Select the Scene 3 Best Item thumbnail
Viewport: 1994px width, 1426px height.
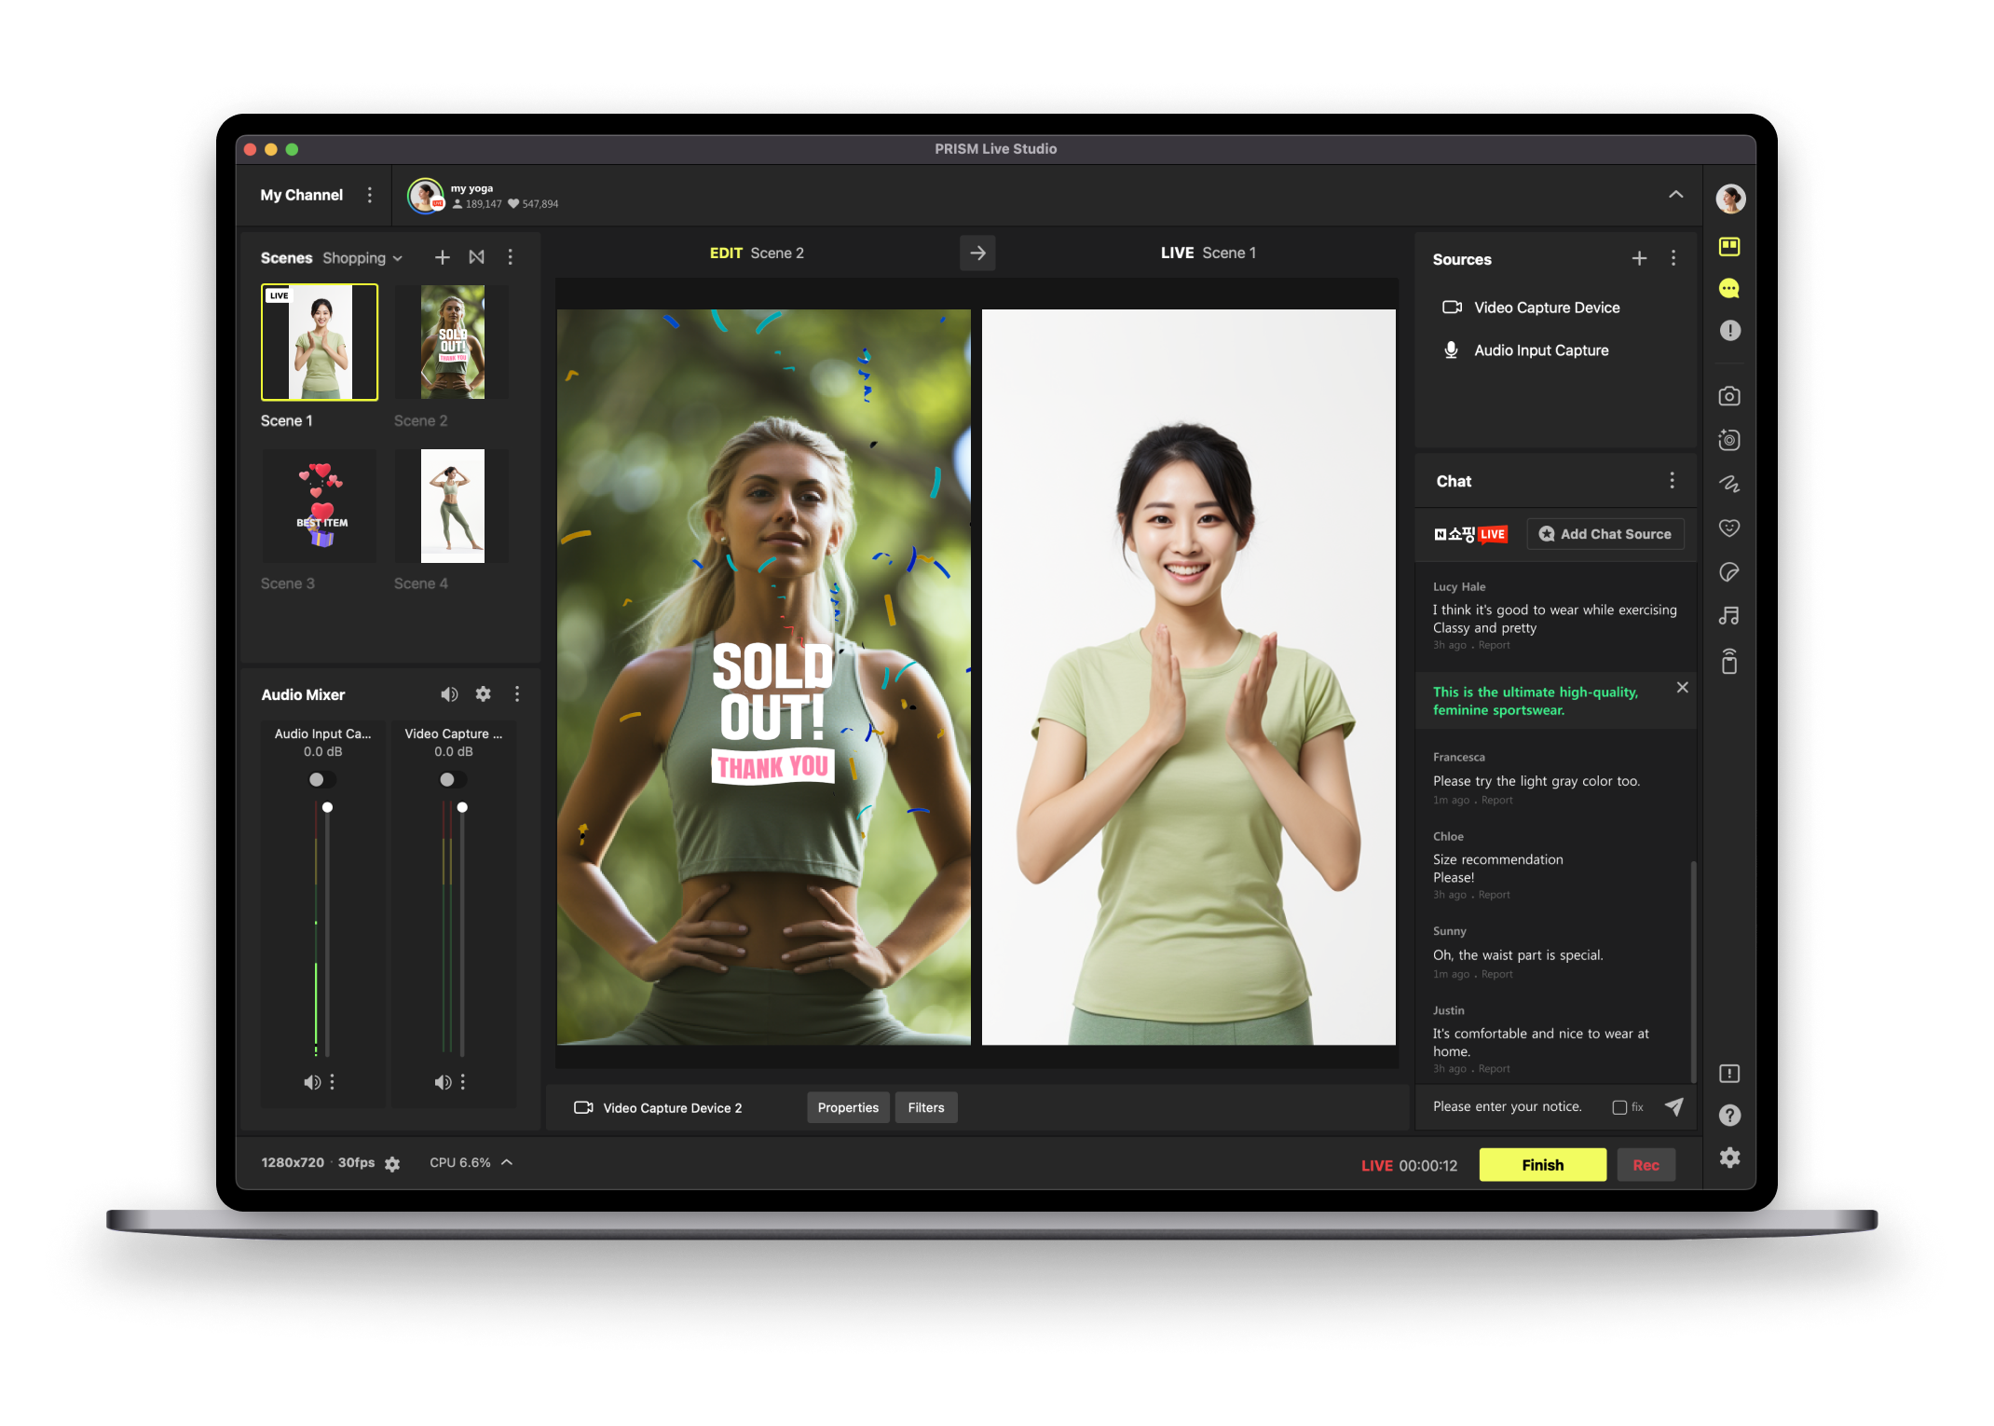(x=320, y=506)
